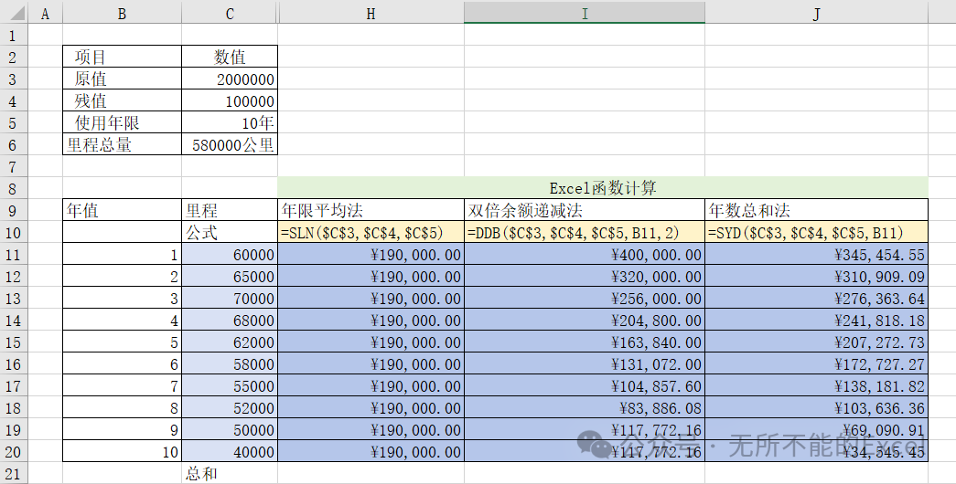Select column B header
The image size is (956, 484).
(122, 14)
